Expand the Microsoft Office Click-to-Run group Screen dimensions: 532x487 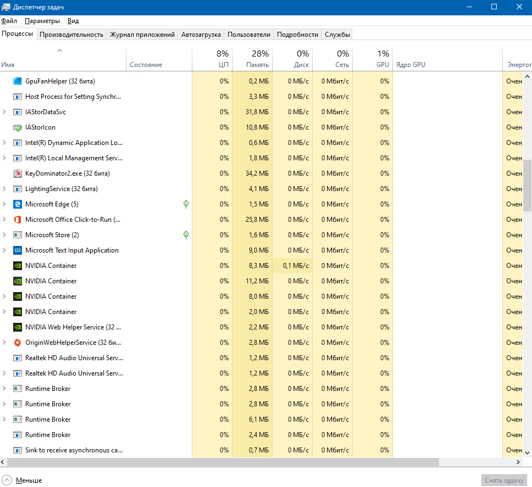4,220
